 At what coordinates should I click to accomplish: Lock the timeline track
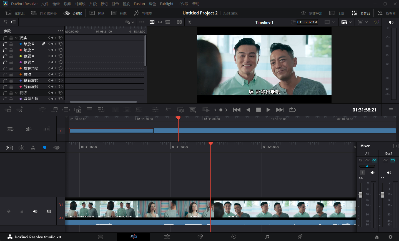pyautogui.click(x=22, y=212)
